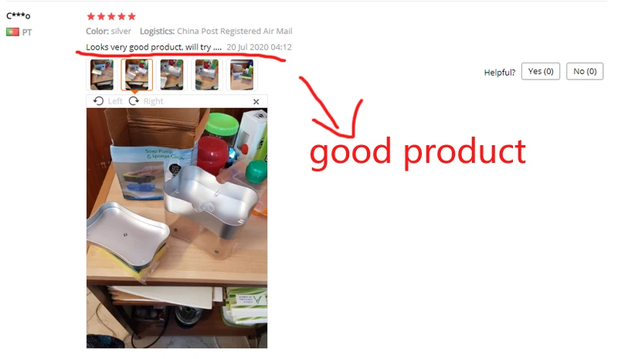Mark review helpful with Yes (0)
Image resolution: width=618 pixels, height=359 pixels.
click(541, 71)
